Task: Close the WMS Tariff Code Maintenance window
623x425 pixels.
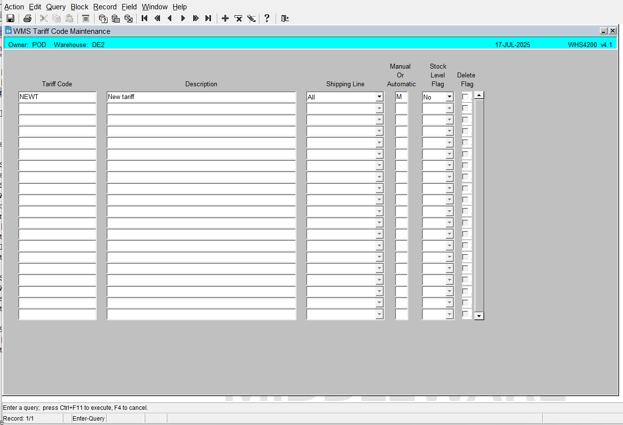Action: [612, 31]
